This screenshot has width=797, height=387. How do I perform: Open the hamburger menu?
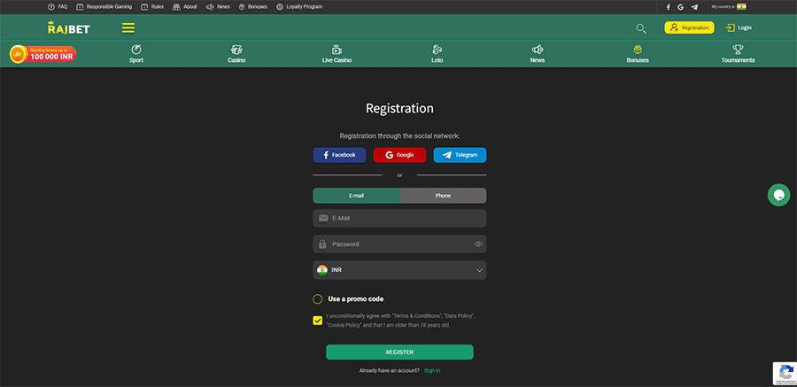tap(128, 28)
